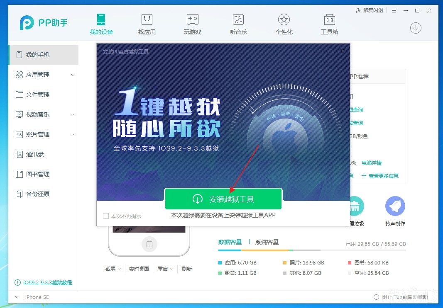Open the 工具箱 toolbox icon
The height and width of the screenshot is (308, 443).
[x=329, y=20]
